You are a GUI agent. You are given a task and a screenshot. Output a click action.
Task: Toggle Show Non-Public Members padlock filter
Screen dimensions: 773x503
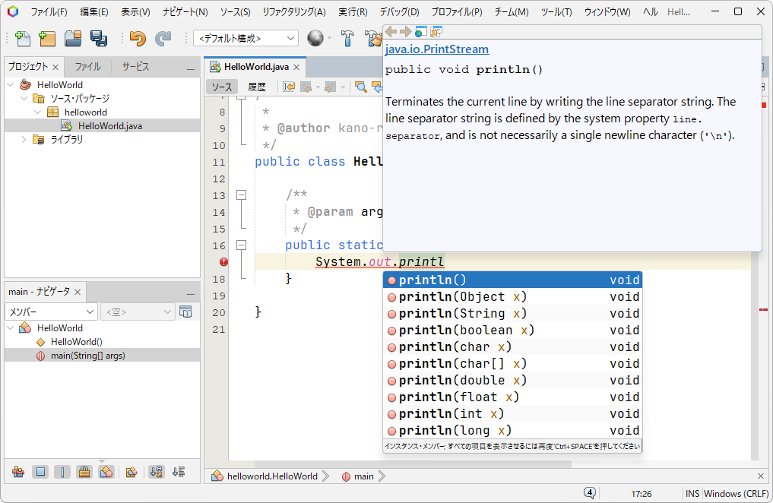tap(84, 472)
